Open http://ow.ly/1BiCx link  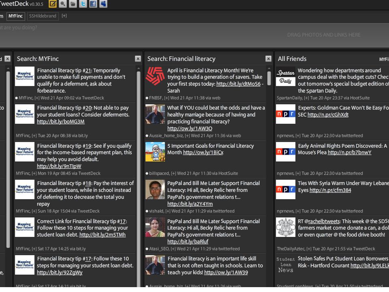203,152
